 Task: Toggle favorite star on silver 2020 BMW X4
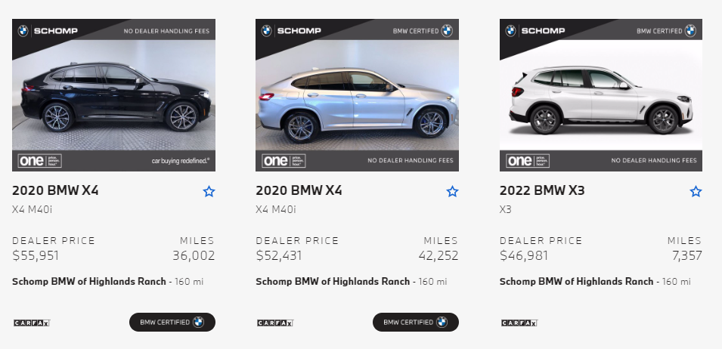[452, 192]
